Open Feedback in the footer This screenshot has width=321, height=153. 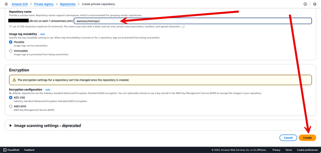29,150
